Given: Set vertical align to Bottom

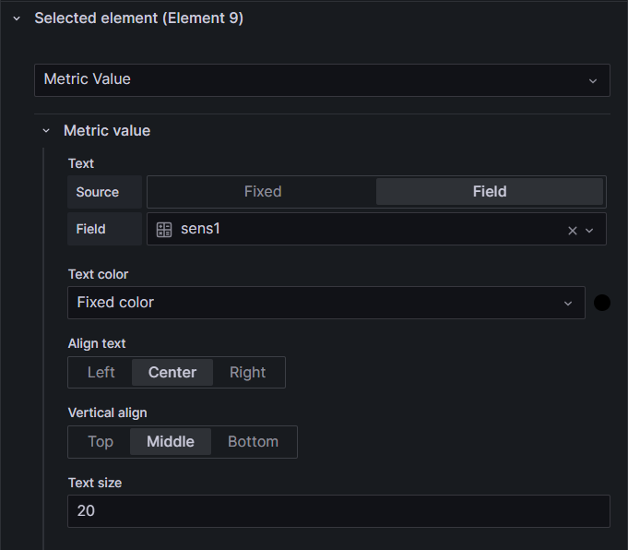Looking at the screenshot, I should click(253, 442).
